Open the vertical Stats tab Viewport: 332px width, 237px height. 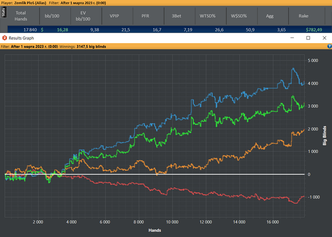pos(3,12)
